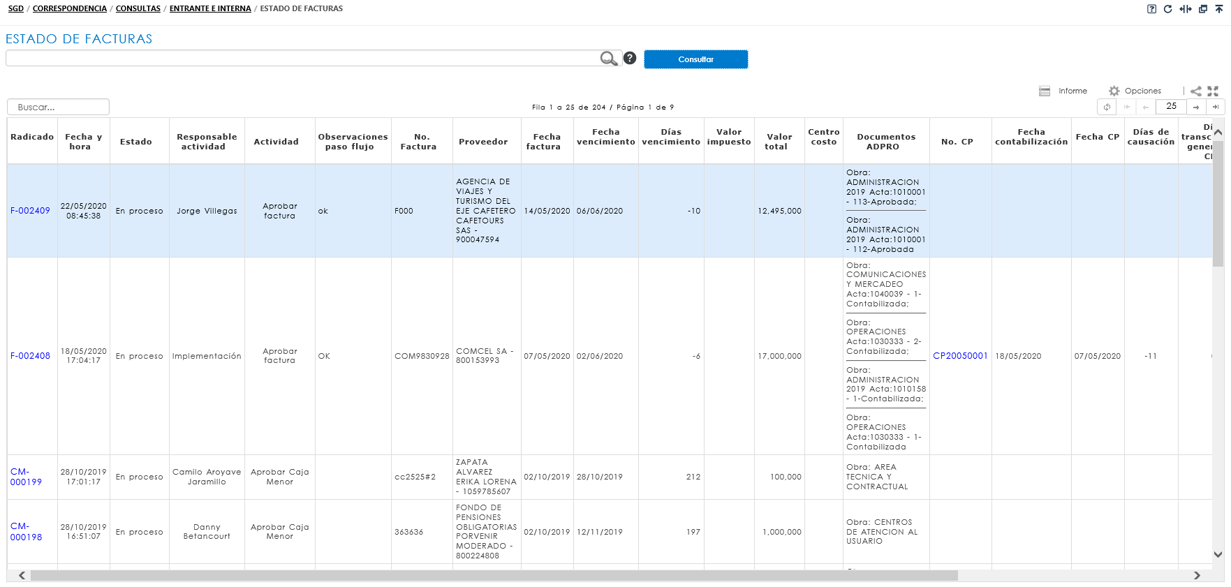
Task: Click the scroll-to-top arrow icon
Action: (x=1219, y=9)
